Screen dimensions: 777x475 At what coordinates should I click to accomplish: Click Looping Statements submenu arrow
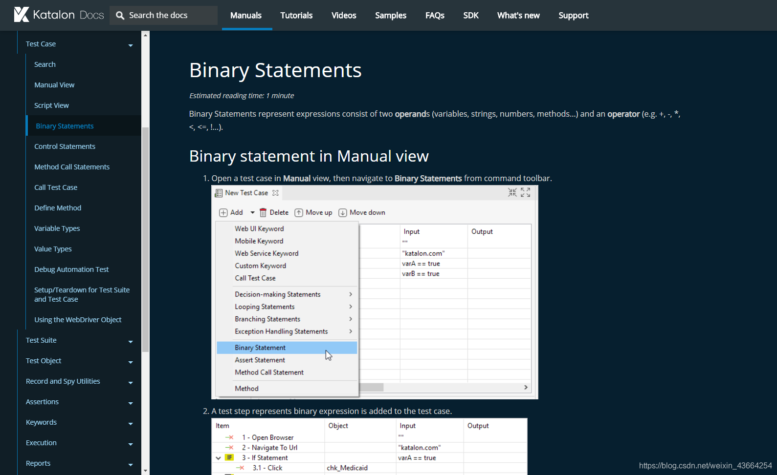351,307
